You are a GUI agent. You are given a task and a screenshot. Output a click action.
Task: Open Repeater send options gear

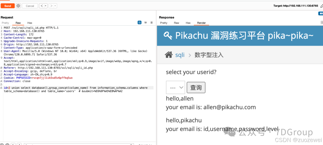[18, 6]
